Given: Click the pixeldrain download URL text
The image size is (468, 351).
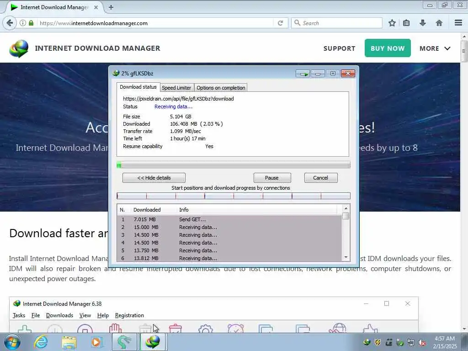Looking at the screenshot, I should pyautogui.click(x=178, y=99).
